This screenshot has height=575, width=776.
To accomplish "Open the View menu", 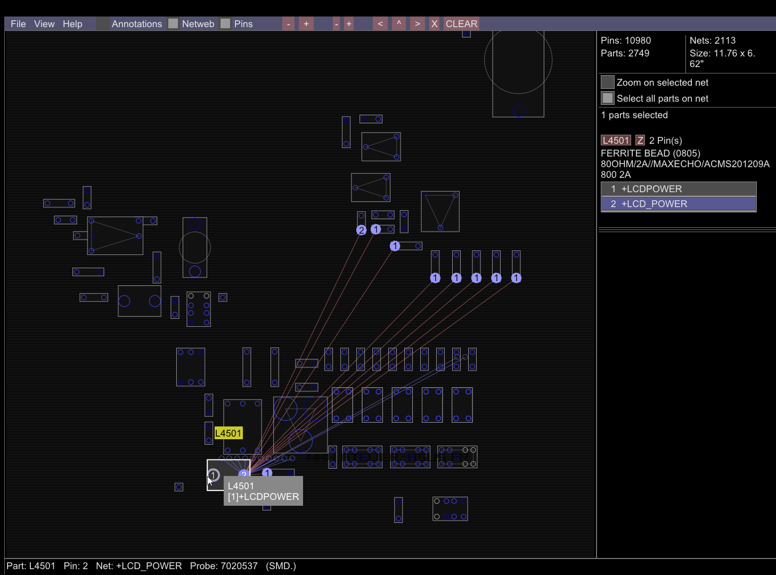I will coord(44,24).
